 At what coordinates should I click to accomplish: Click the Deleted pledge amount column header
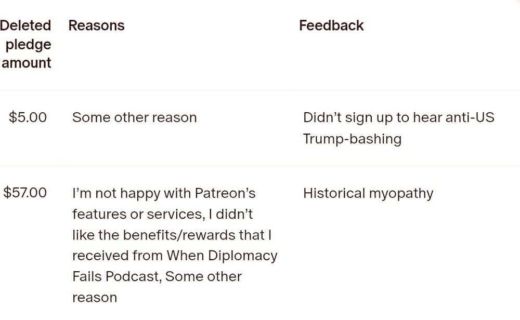[x=25, y=44]
